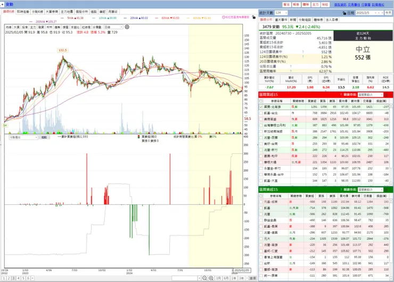Toggle checkbox for 群益金鼎 sell row

[x=261, y=220]
